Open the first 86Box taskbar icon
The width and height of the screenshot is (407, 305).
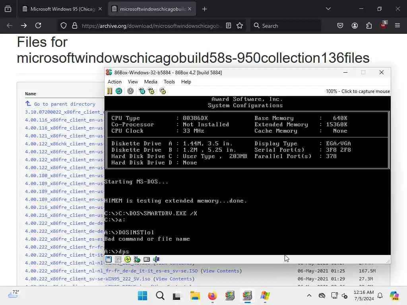coord(230,295)
